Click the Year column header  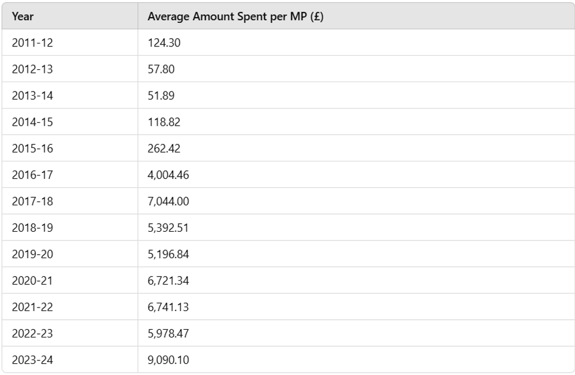(x=22, y=16)
